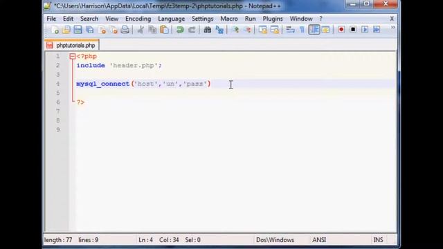Minimize the Notepad++ window
This screenshot has height=249, width=443.
[x=352, y=4]
